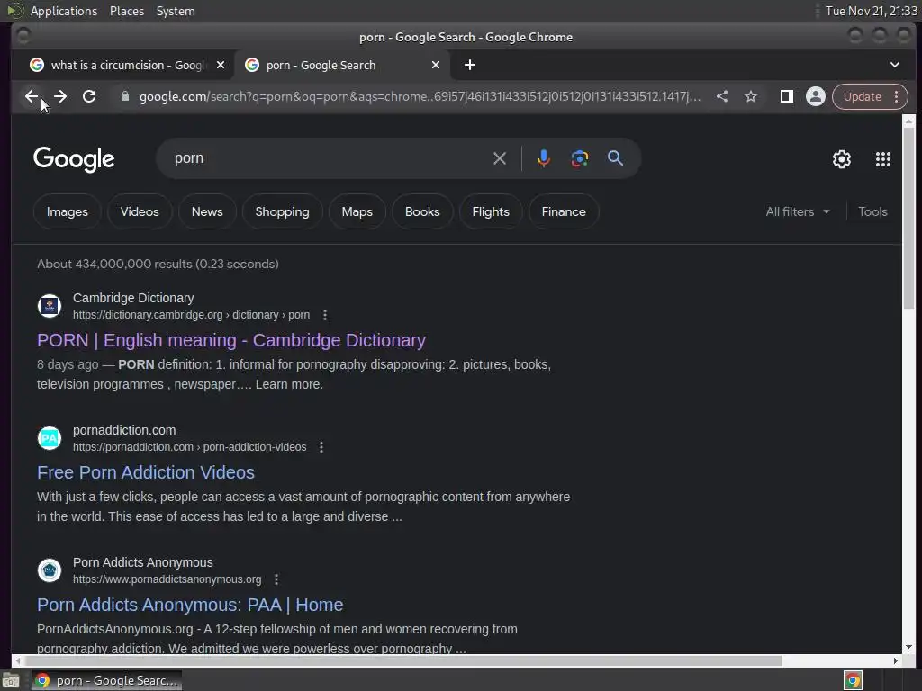Click the pornaddiction.com URL breadcrumb
This screenshot has height=691, width=922.
point(189,447)
